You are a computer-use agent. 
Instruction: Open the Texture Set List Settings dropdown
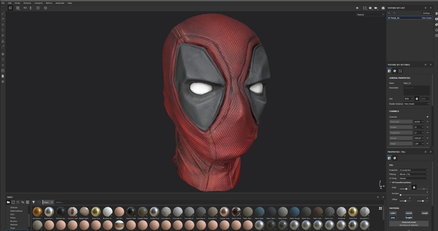(427, 13)
